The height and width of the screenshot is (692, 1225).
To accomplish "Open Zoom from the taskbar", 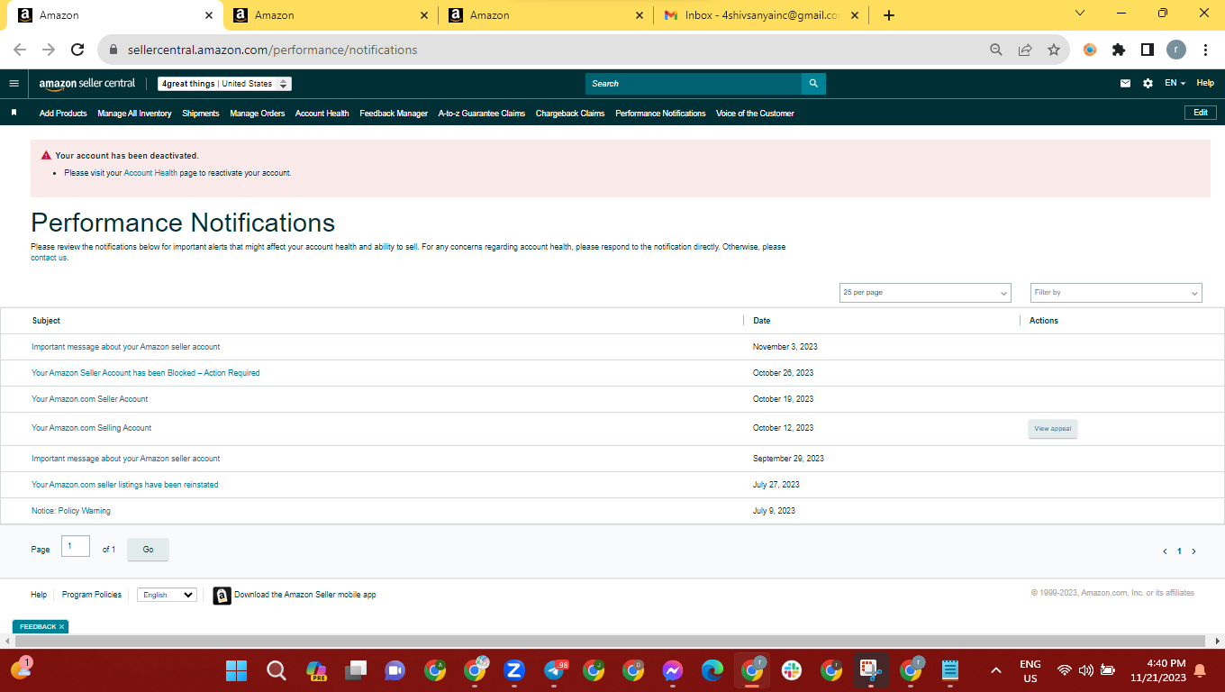I will (514, 670).
